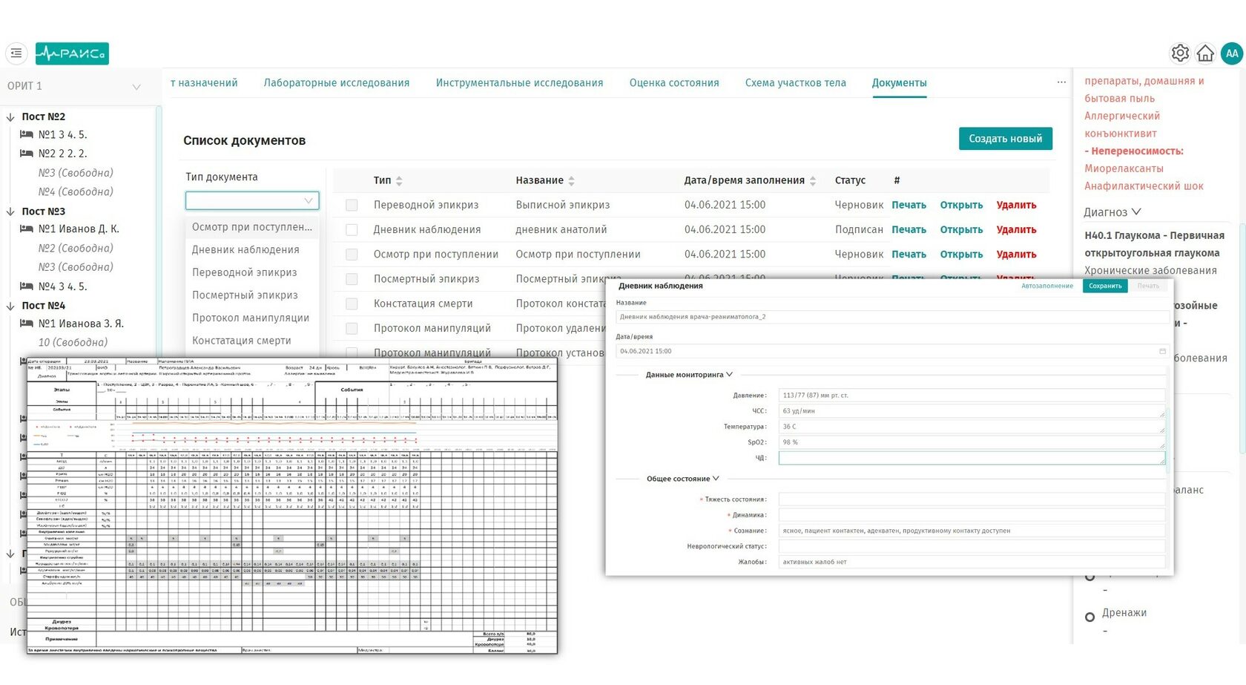Select free bed №3 (Свободна) in Пост №2

click(x=76, y=173)
